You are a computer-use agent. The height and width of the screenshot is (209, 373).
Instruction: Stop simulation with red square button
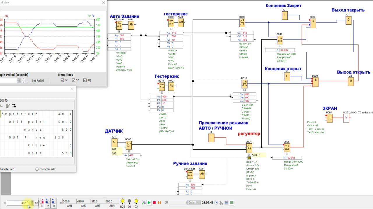click(154, 203)
